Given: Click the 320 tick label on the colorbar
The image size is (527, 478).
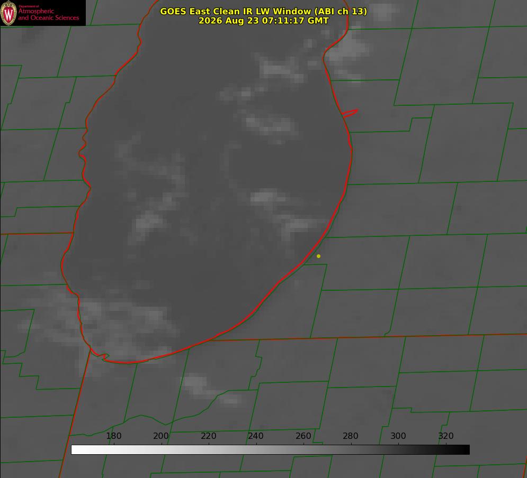Looking at the screenshot, I should click(445, 436).
